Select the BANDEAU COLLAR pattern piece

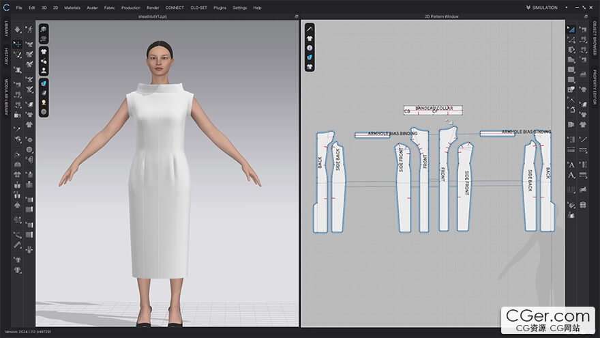click(x=433, y=111)
